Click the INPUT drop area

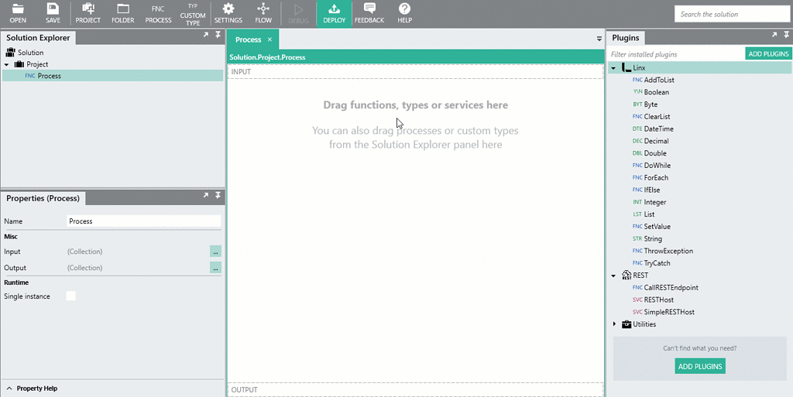tap(415, 72)
